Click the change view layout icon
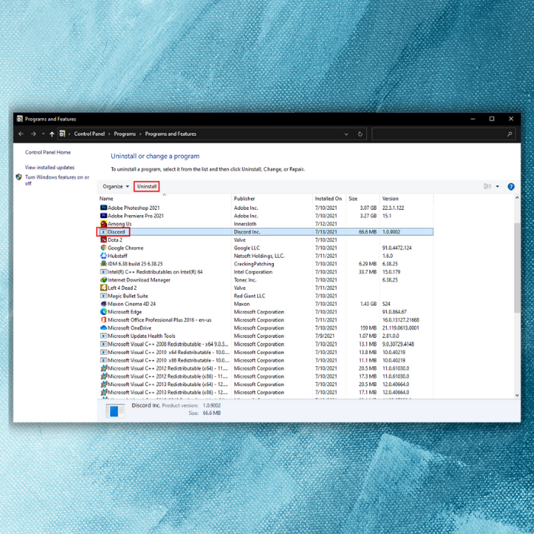534x534 pixels. tap(487, 186)
